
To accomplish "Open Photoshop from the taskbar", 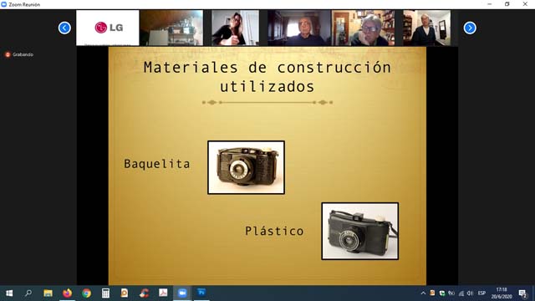I will coord(201,293).
